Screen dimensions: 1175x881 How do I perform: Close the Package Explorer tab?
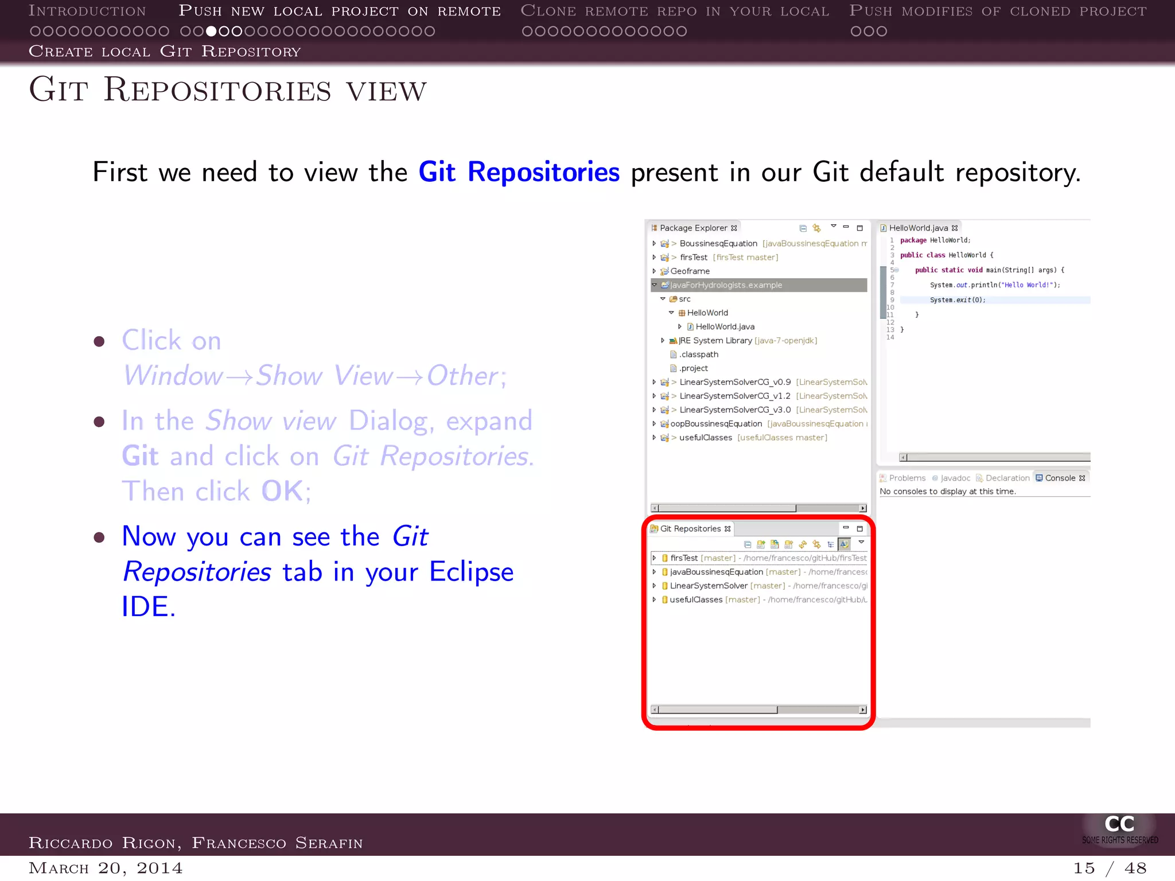(734, 228)
